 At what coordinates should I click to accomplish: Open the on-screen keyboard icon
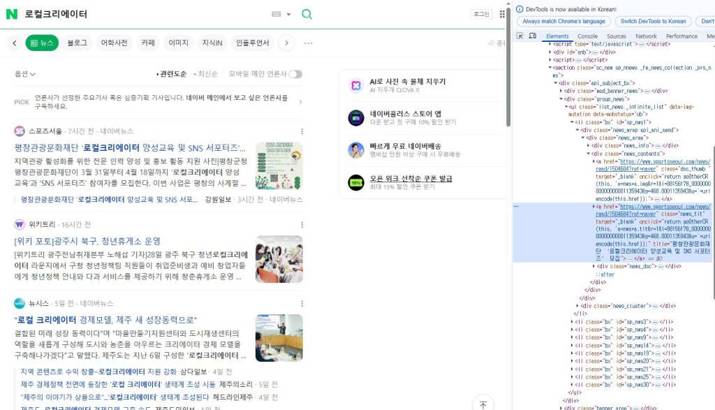tap(277, 14)
